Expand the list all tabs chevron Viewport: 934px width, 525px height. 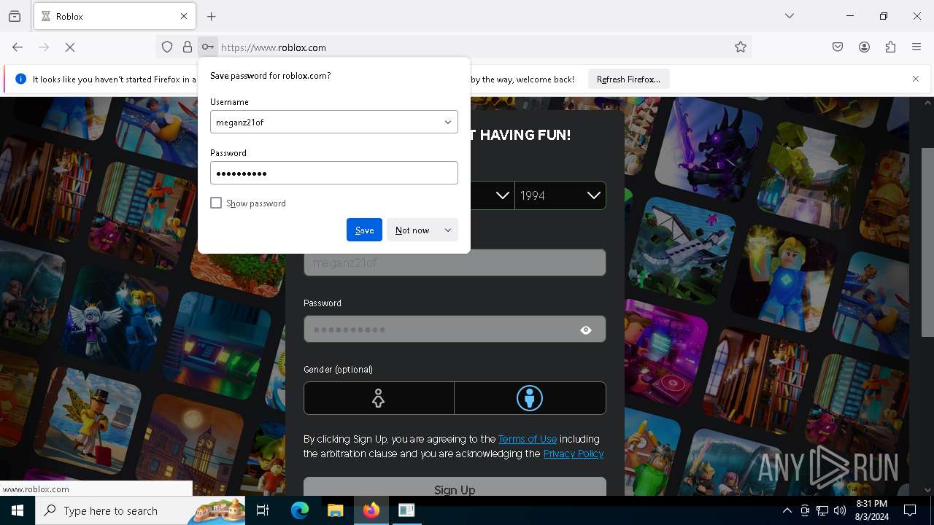(x=790, y=16)
